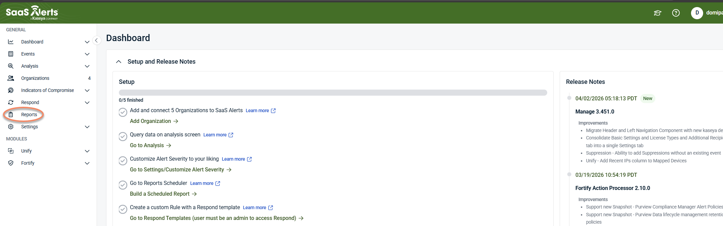Open Reports in the sidebar
Image resolution: width=723 pixels, height=226 pixels.
tap(29, 115)
